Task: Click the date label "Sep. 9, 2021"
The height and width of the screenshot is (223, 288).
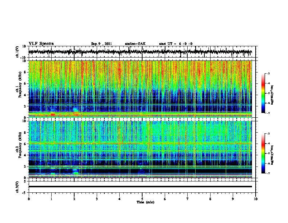Action: [101, 44]
